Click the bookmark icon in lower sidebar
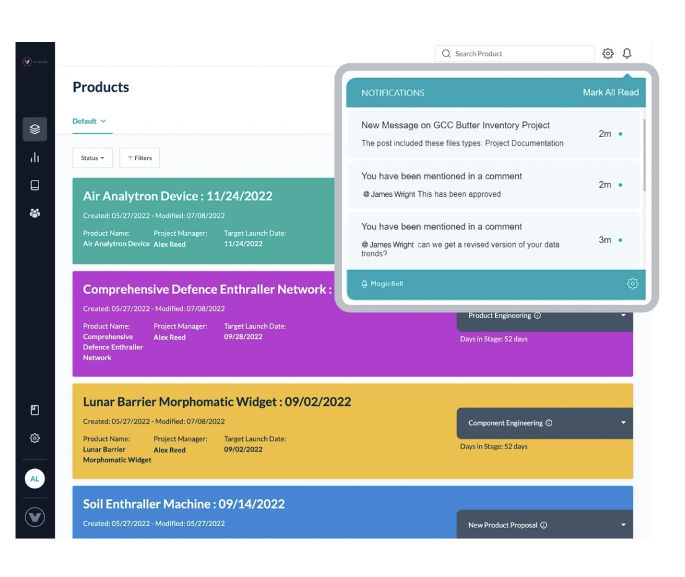 click(35, 410)
